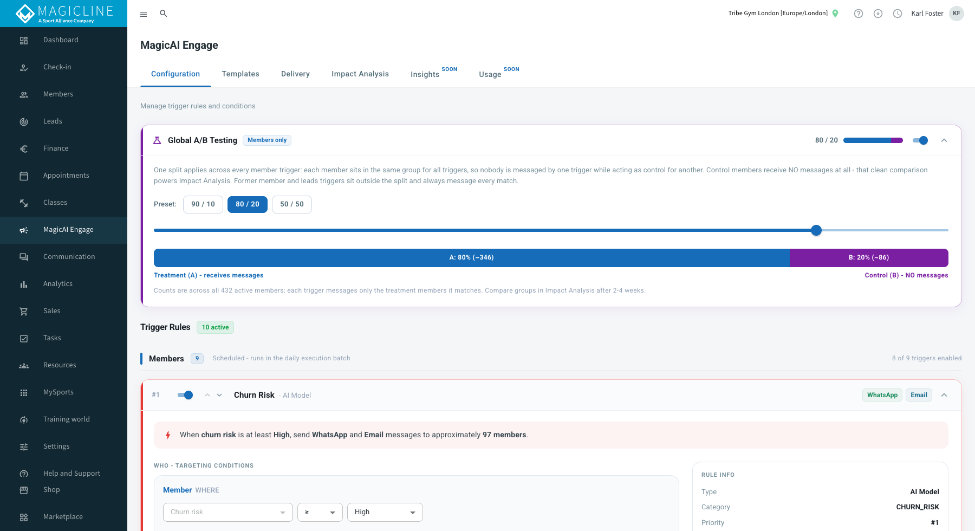The width and height of the screenshot is (975, 531).
Task: Click the churn risk summary banner
Action: pyautogui.click(x=551, y=435)
